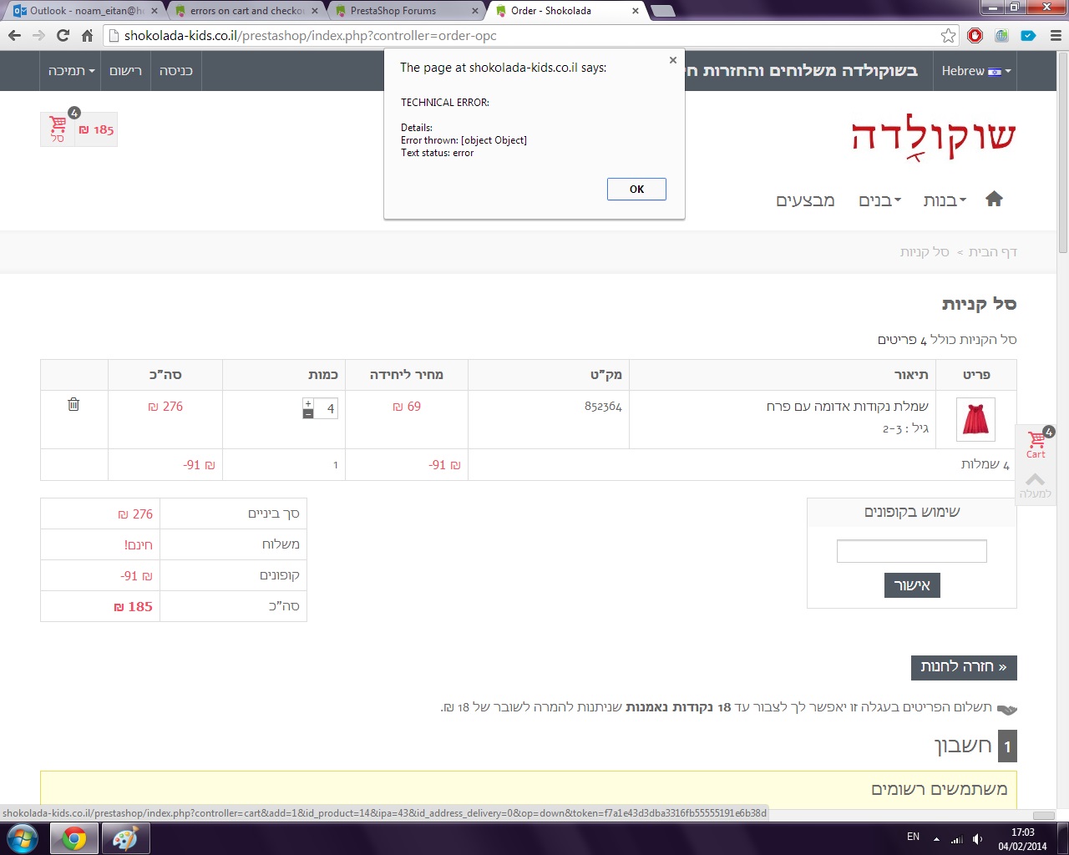This screenshot has height=855, width=1069.
Task: Expand the Hebrew language dropdown
Action: [976, 71]
